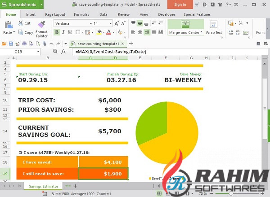Toggle Bold formatting
Screen dimensions: 270x197
point(57,32)
